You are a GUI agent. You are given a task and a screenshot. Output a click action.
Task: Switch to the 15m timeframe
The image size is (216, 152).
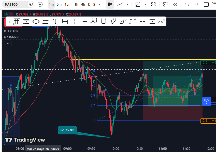[x=68, y=4]
